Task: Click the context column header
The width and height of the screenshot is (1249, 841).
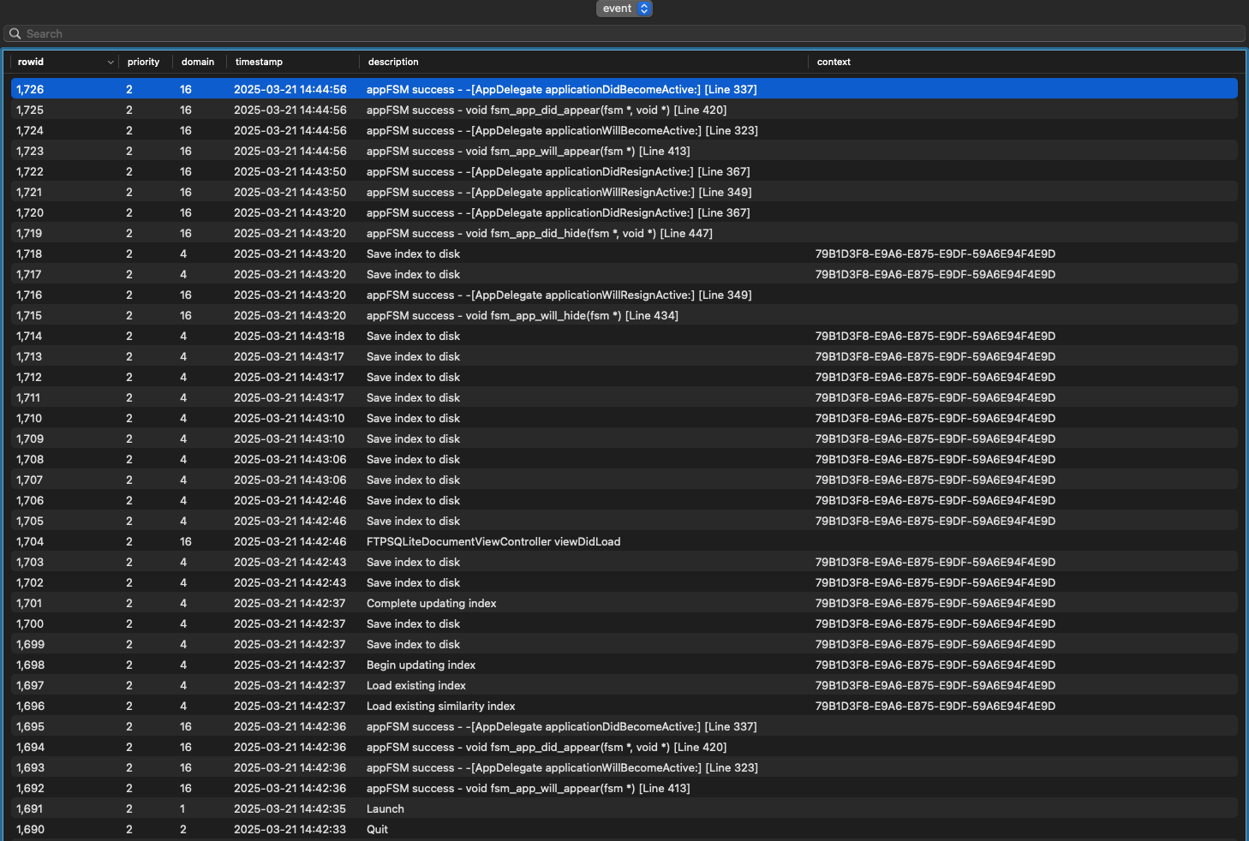Action: 834,63
